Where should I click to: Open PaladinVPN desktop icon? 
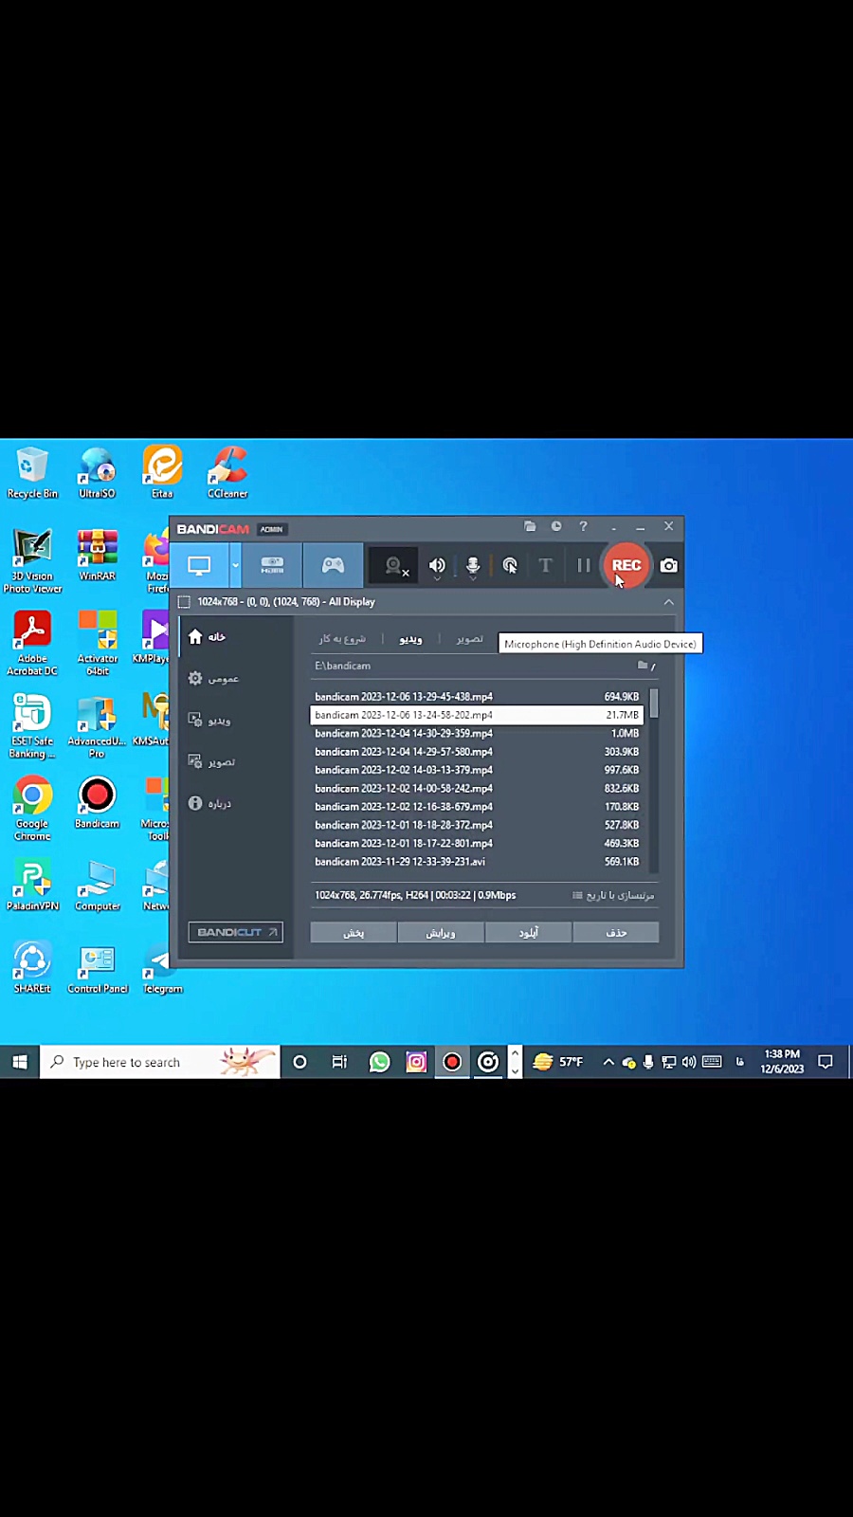tap(32, 886)
